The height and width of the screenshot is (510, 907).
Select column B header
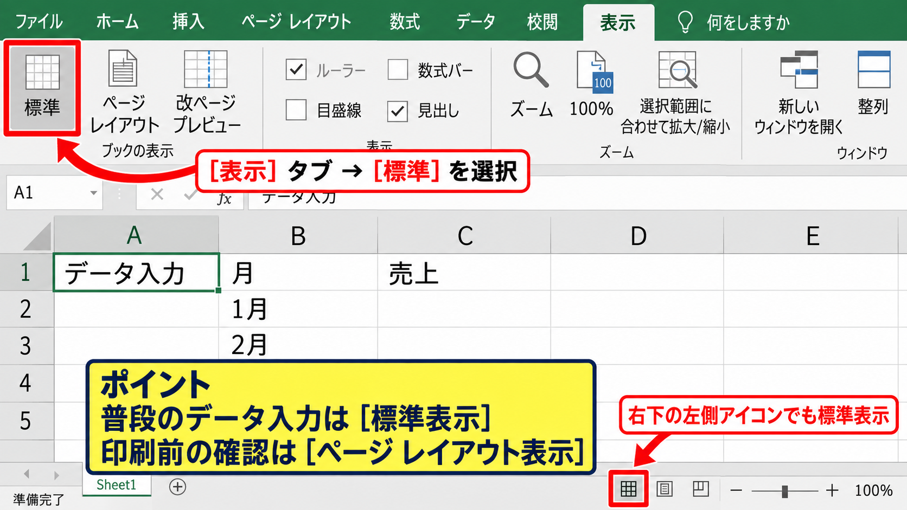pyautogui.click(x=298, y=235)
